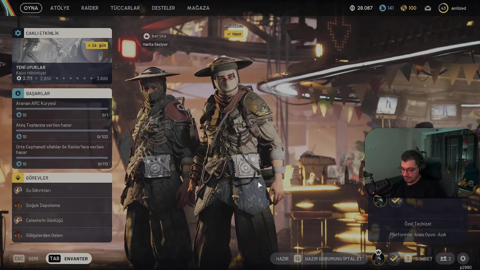Click the blue token icon beside 141

click(x=382, y=8)
